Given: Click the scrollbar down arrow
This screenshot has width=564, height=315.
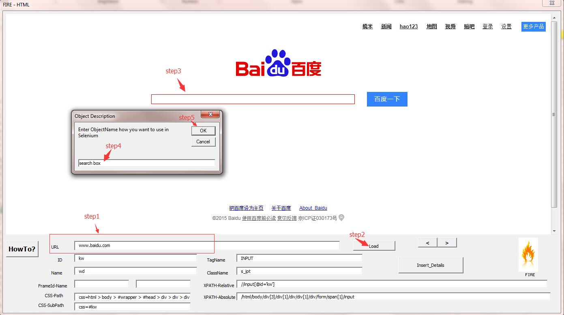Looking at the screenshot, I should (x=554, y=231).
